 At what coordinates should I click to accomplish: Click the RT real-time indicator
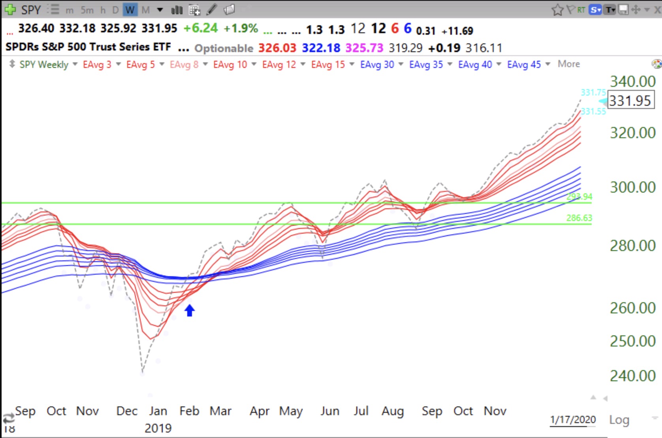[x=581, y=9]
